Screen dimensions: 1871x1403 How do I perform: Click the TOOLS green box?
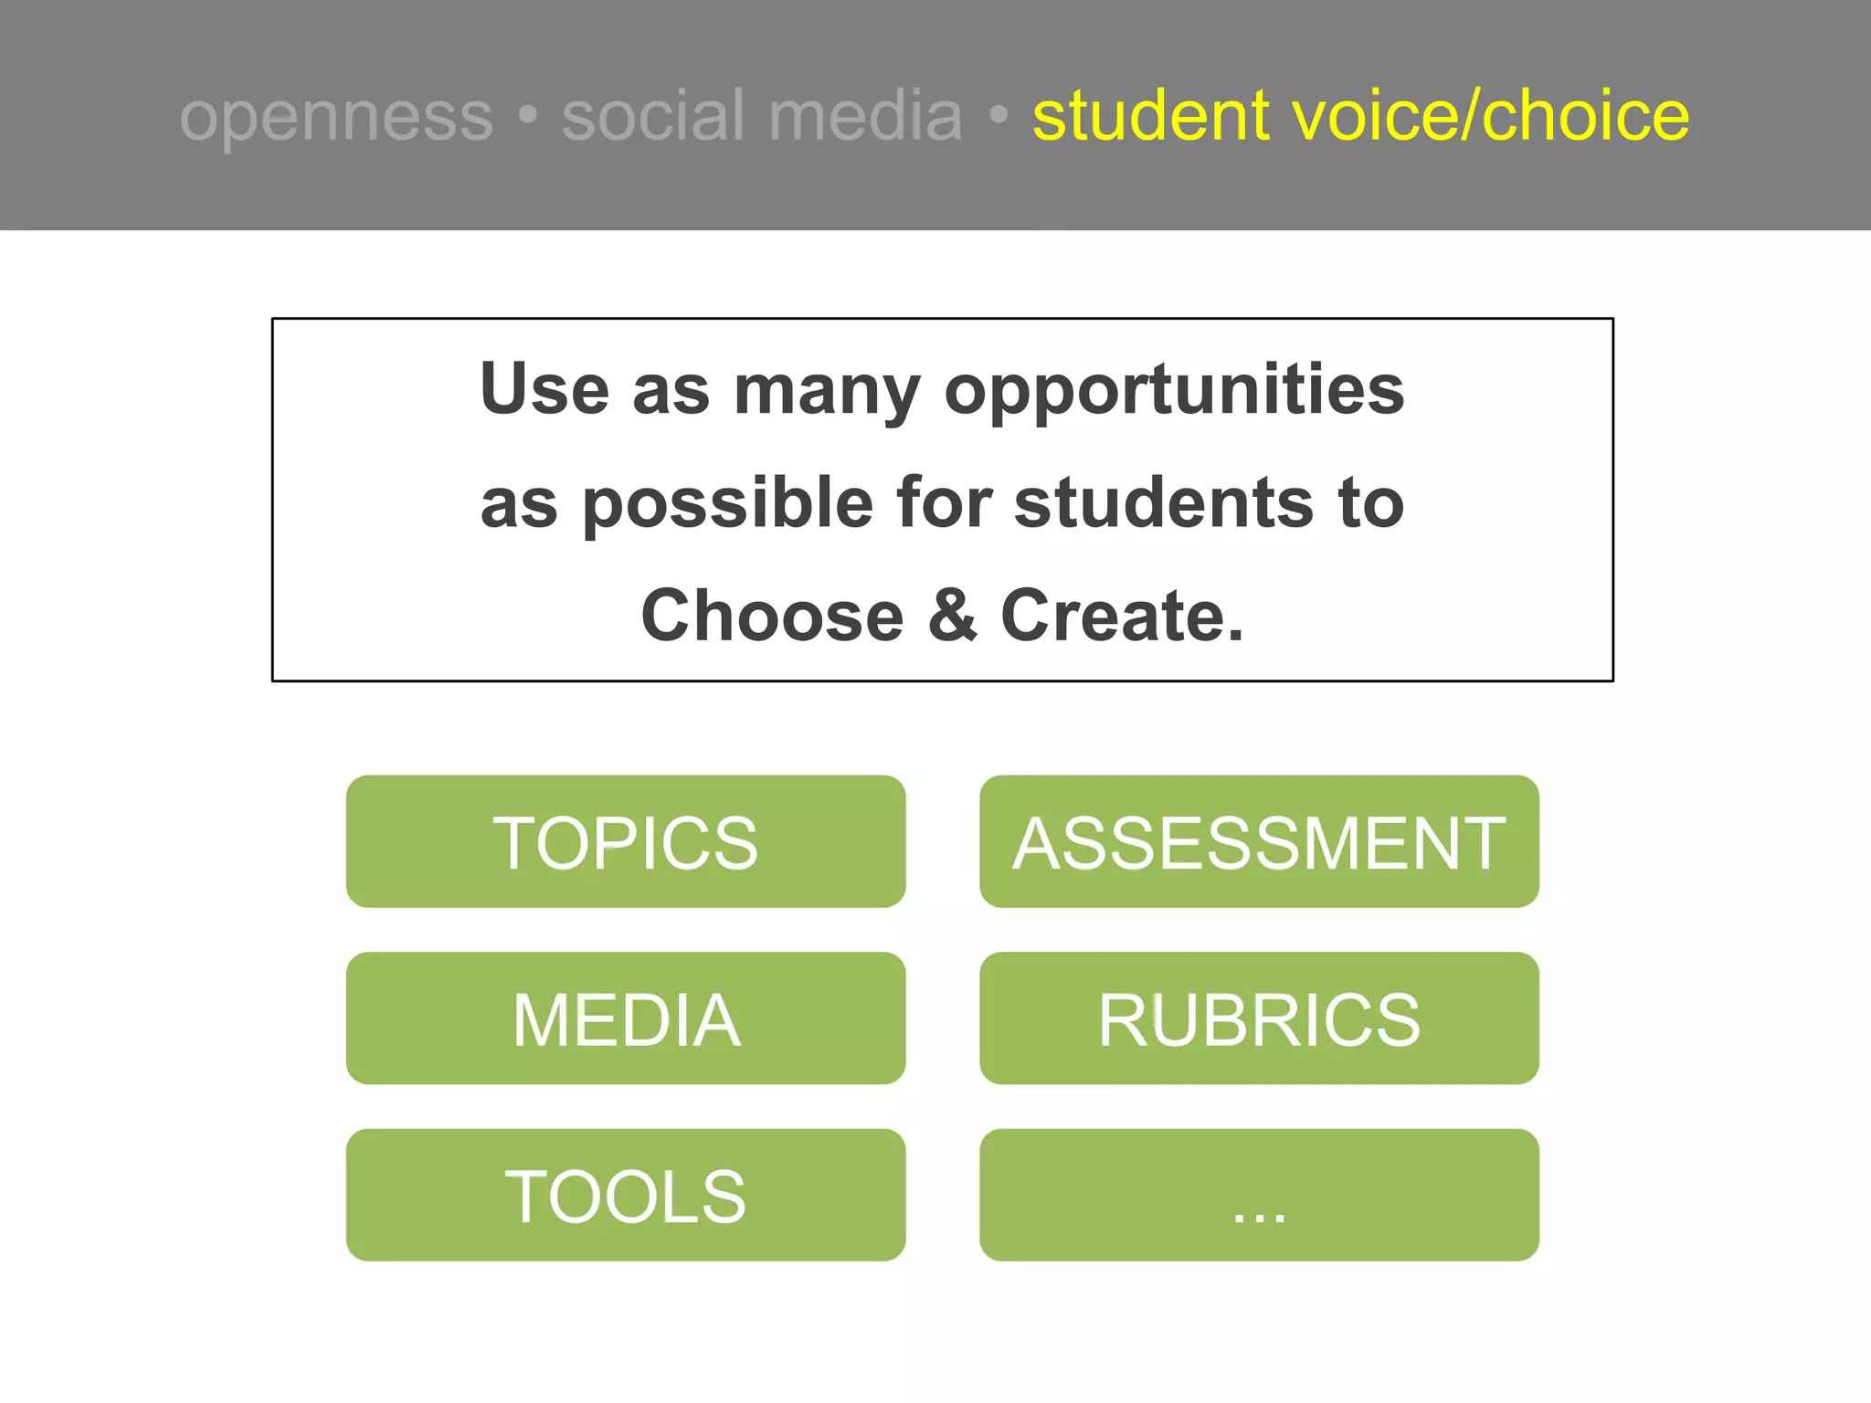point(626,1196)
